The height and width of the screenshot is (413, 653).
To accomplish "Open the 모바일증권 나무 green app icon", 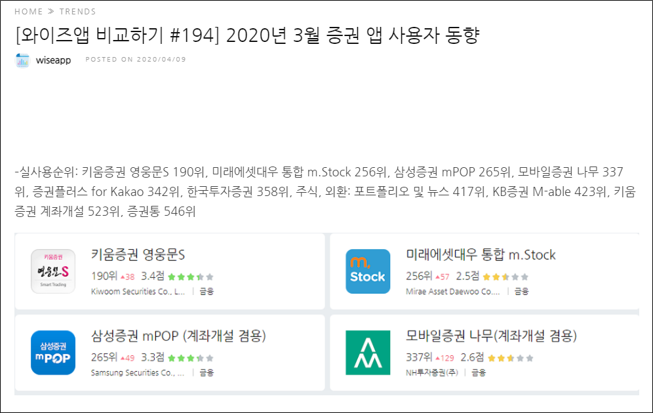I will (368, 353).
